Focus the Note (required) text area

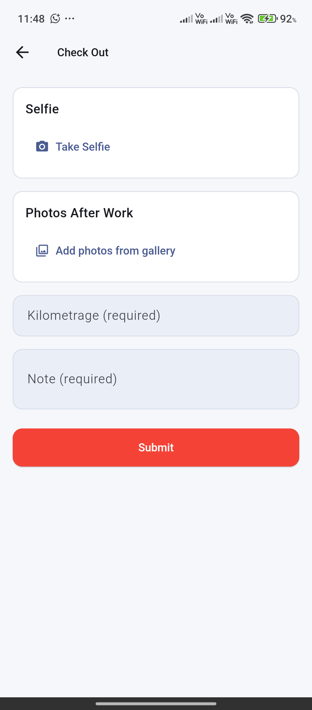tap(156, 379)
